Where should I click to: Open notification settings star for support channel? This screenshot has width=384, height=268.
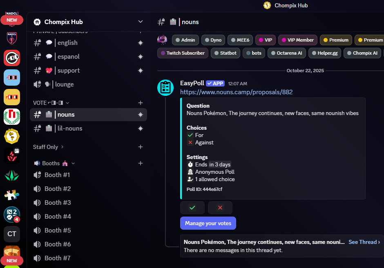coord(141,71)
